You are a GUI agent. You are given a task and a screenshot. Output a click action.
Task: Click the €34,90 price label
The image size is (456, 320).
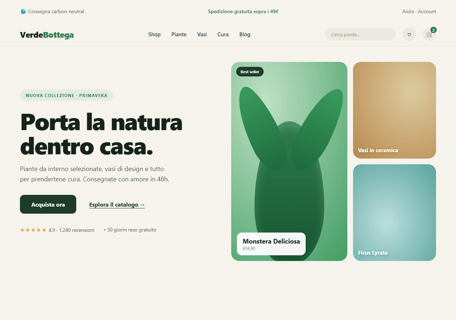pyautogui.click(x=249, y=249)
